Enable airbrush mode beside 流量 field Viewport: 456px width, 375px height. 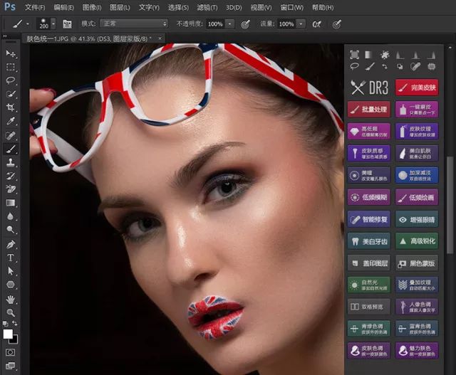317,23
